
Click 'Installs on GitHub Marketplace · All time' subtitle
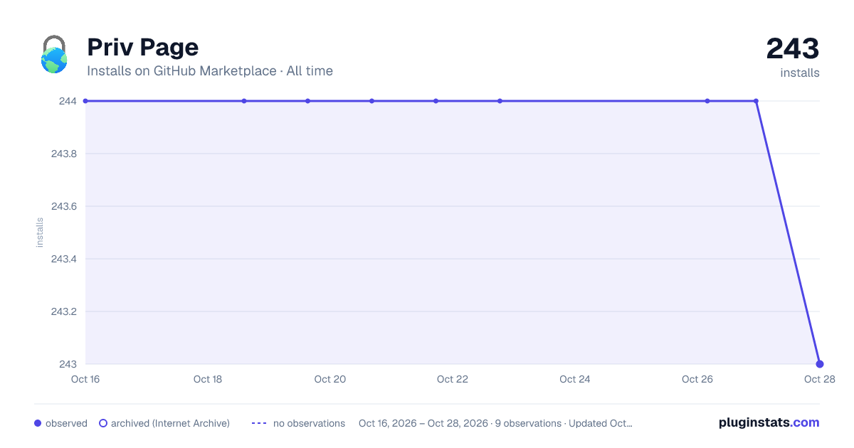pos(210,71)
